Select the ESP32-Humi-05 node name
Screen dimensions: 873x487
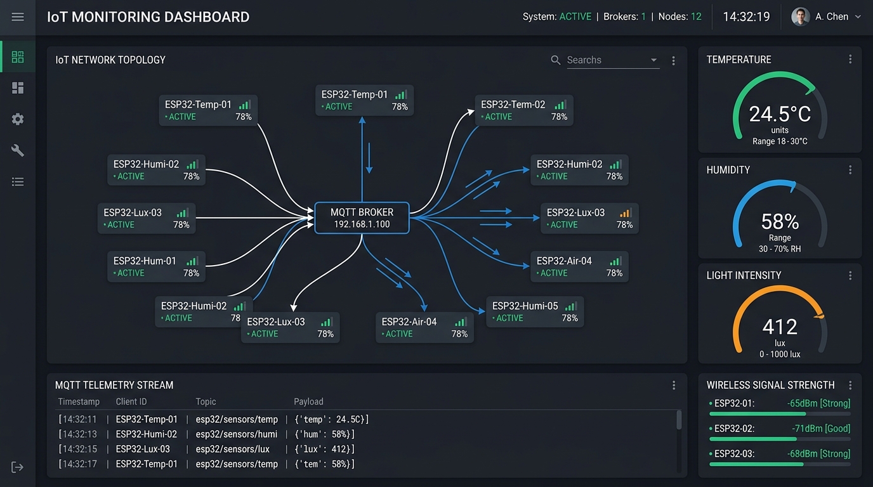(x=525, y=306)
